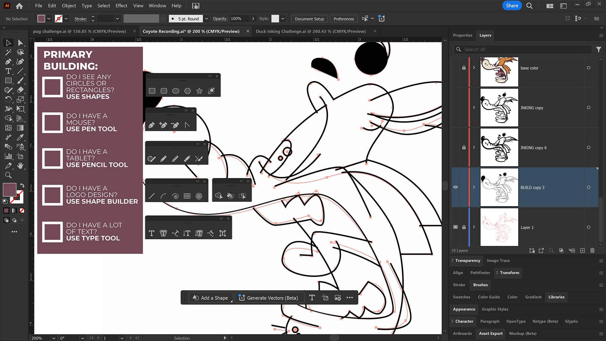Expand the base color layer

coord(474,68)
